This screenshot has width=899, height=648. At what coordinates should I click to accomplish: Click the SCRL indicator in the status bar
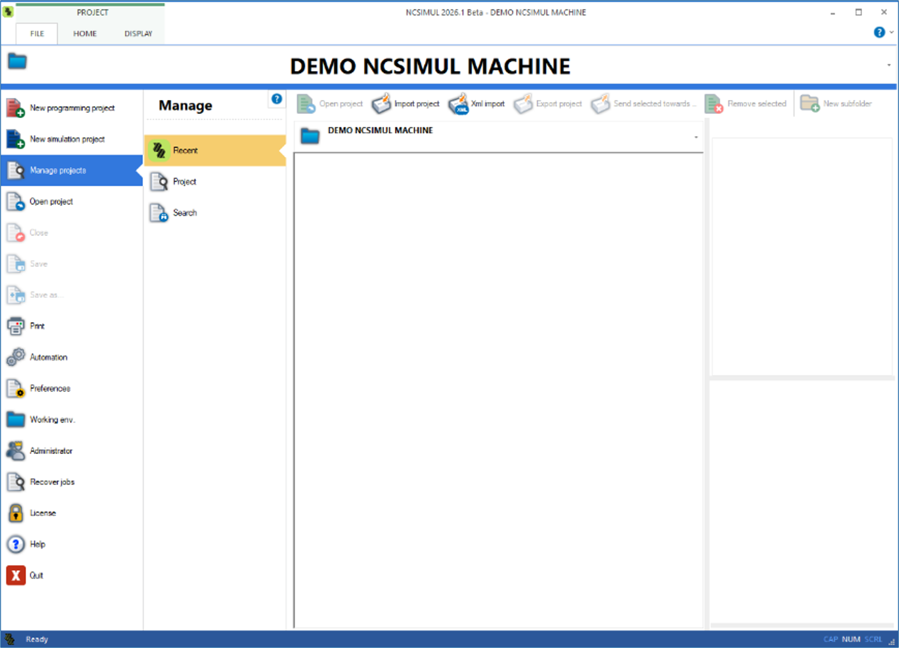[x=873, y=639]
